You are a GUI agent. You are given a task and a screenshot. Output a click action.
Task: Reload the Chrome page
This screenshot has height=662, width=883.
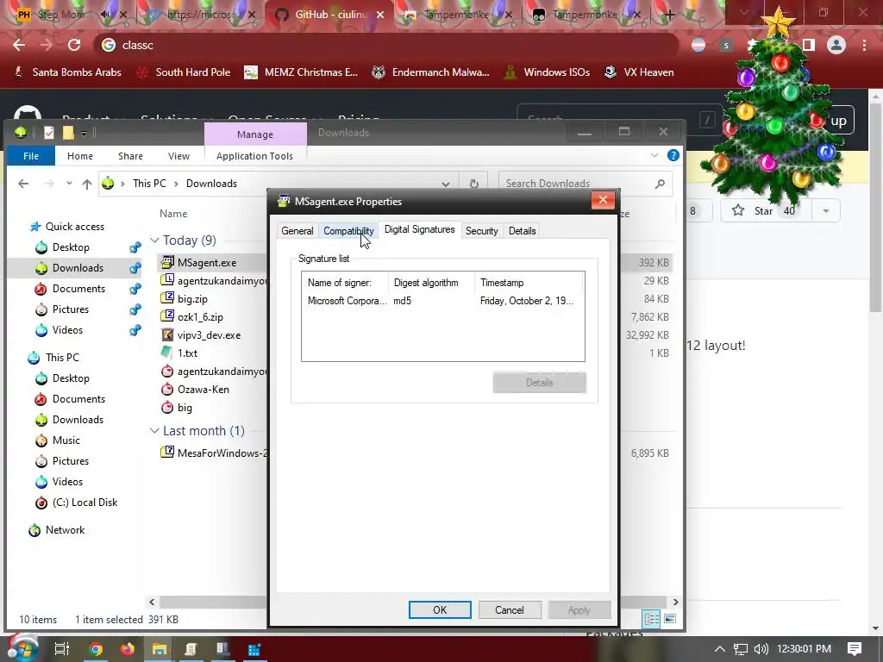[74, 45]
